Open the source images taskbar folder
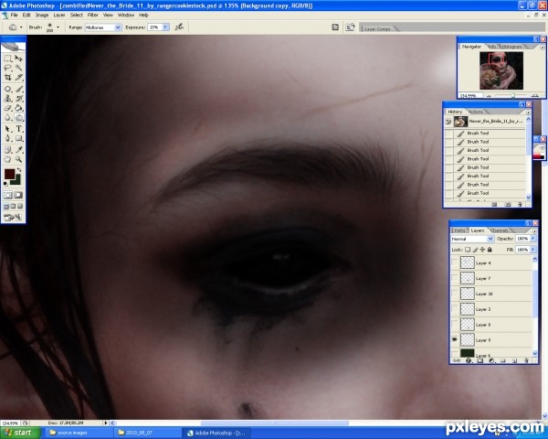Viewport: 548px width, 439px height. click(x=79, y=433)
